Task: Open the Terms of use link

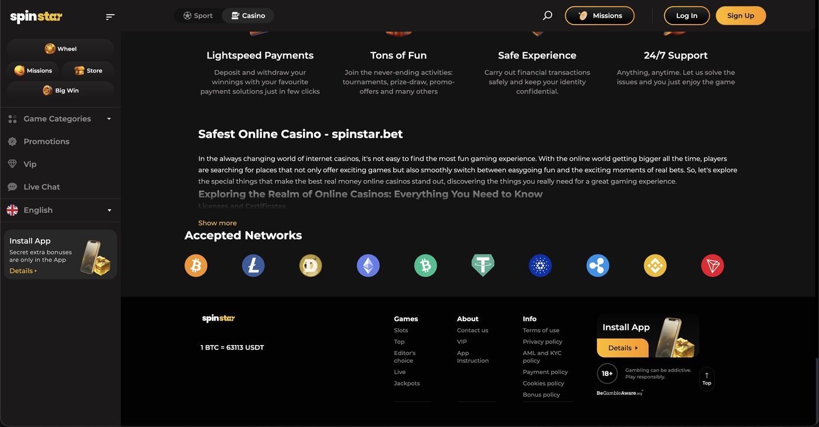Action: coord(541,330)
